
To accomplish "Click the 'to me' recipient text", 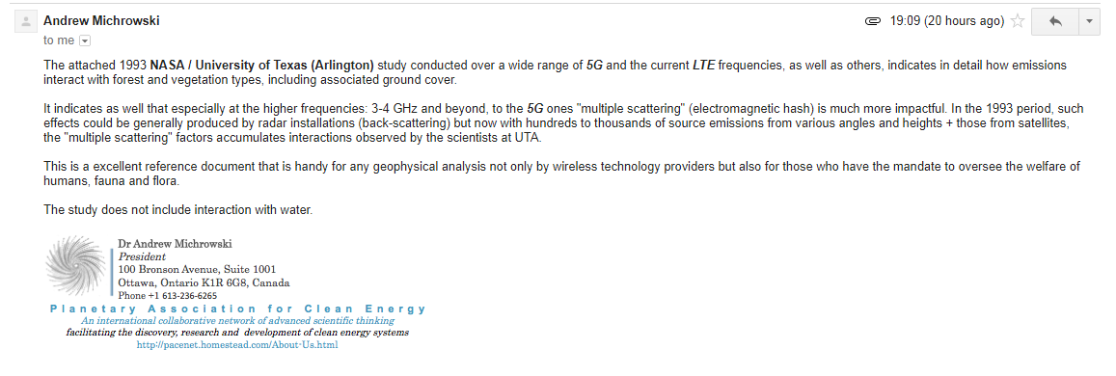I will pyautogui.click(x=59, y=40).
